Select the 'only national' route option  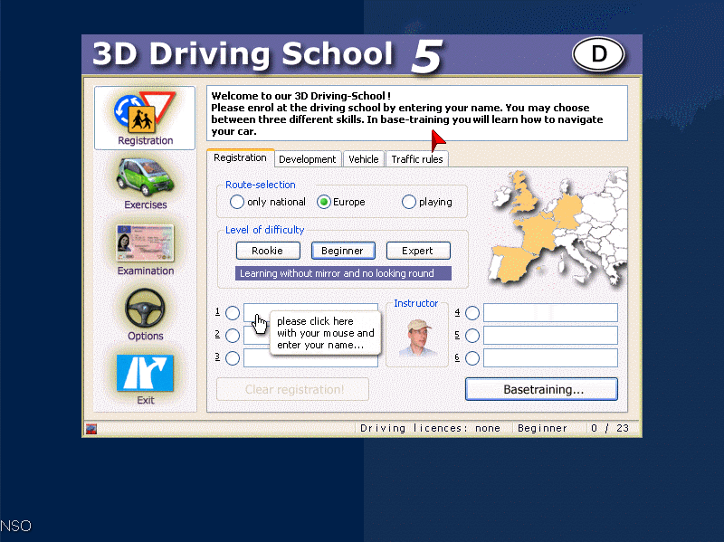236,202
